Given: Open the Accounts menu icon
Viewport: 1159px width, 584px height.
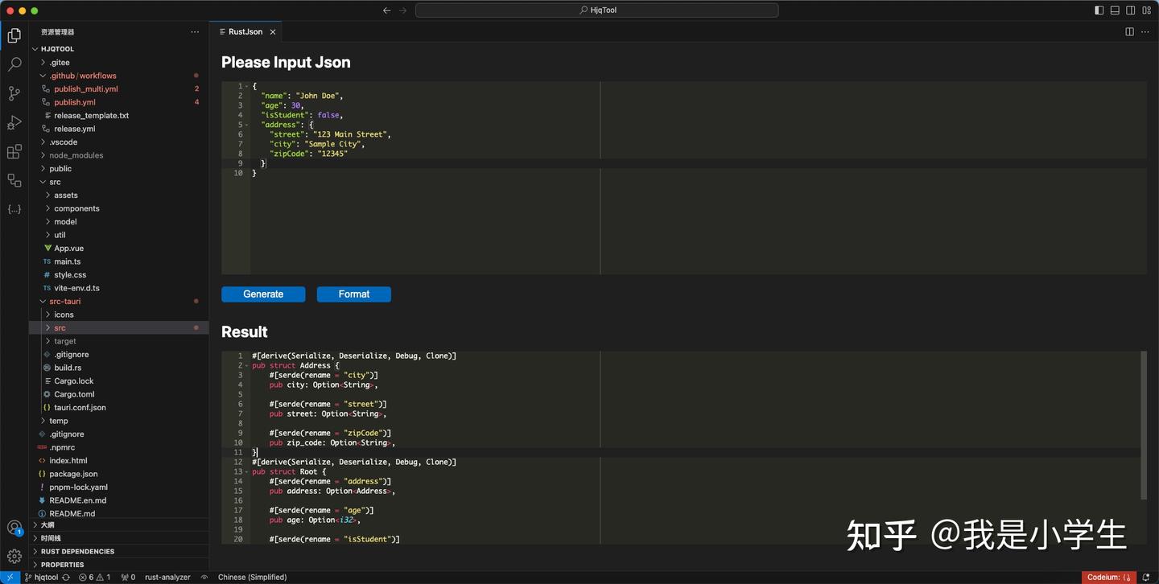Looking at the screenshot, I should 14,528.
